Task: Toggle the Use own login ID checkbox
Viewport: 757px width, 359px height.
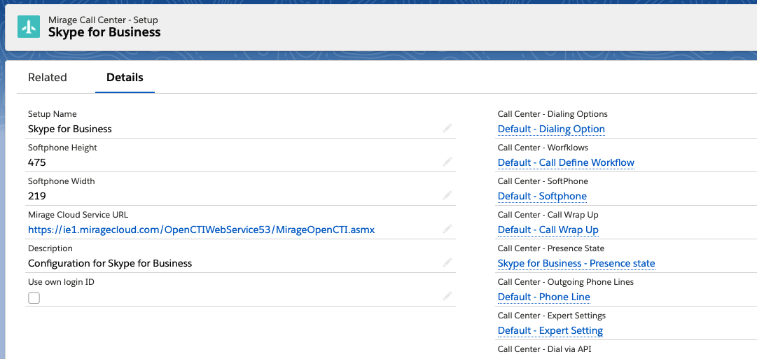Action: [x=34, y=298]
